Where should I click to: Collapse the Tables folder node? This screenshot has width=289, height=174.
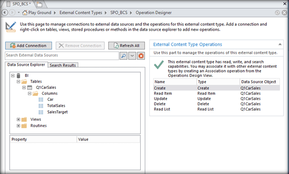[x=18, y=81]
